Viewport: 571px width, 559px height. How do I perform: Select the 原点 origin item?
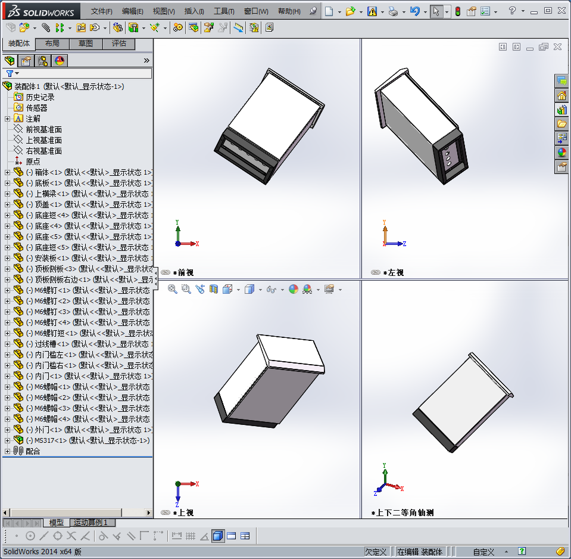[33, 162]
